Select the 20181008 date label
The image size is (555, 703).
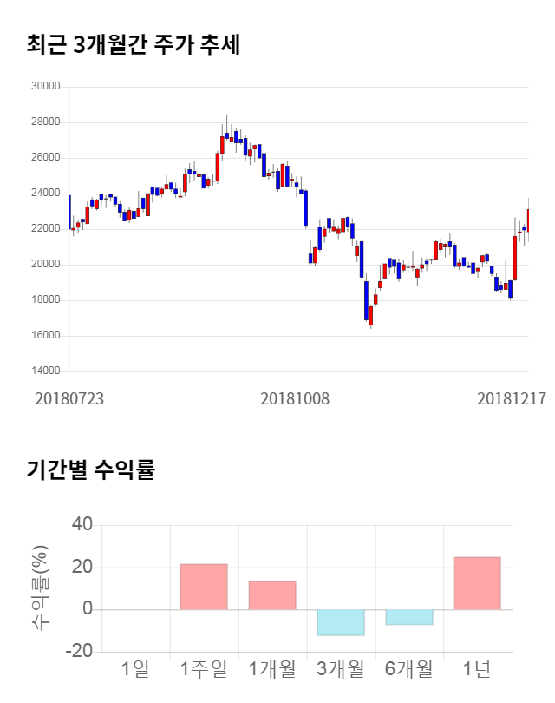[x=295, y=399]
